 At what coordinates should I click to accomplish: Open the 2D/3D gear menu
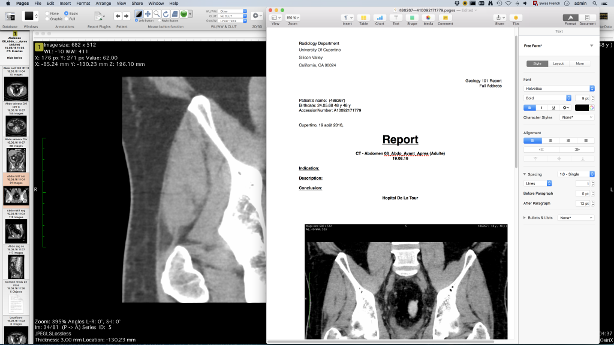point(257,16)
